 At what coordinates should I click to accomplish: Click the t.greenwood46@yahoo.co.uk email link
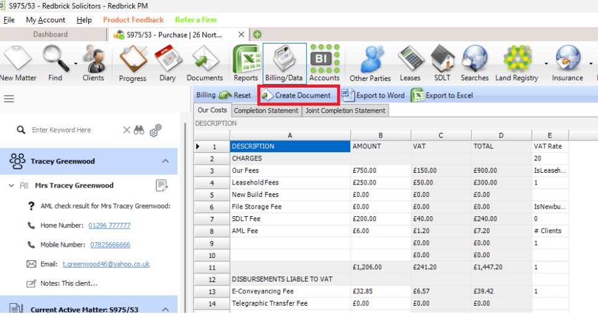pos(106,264)
